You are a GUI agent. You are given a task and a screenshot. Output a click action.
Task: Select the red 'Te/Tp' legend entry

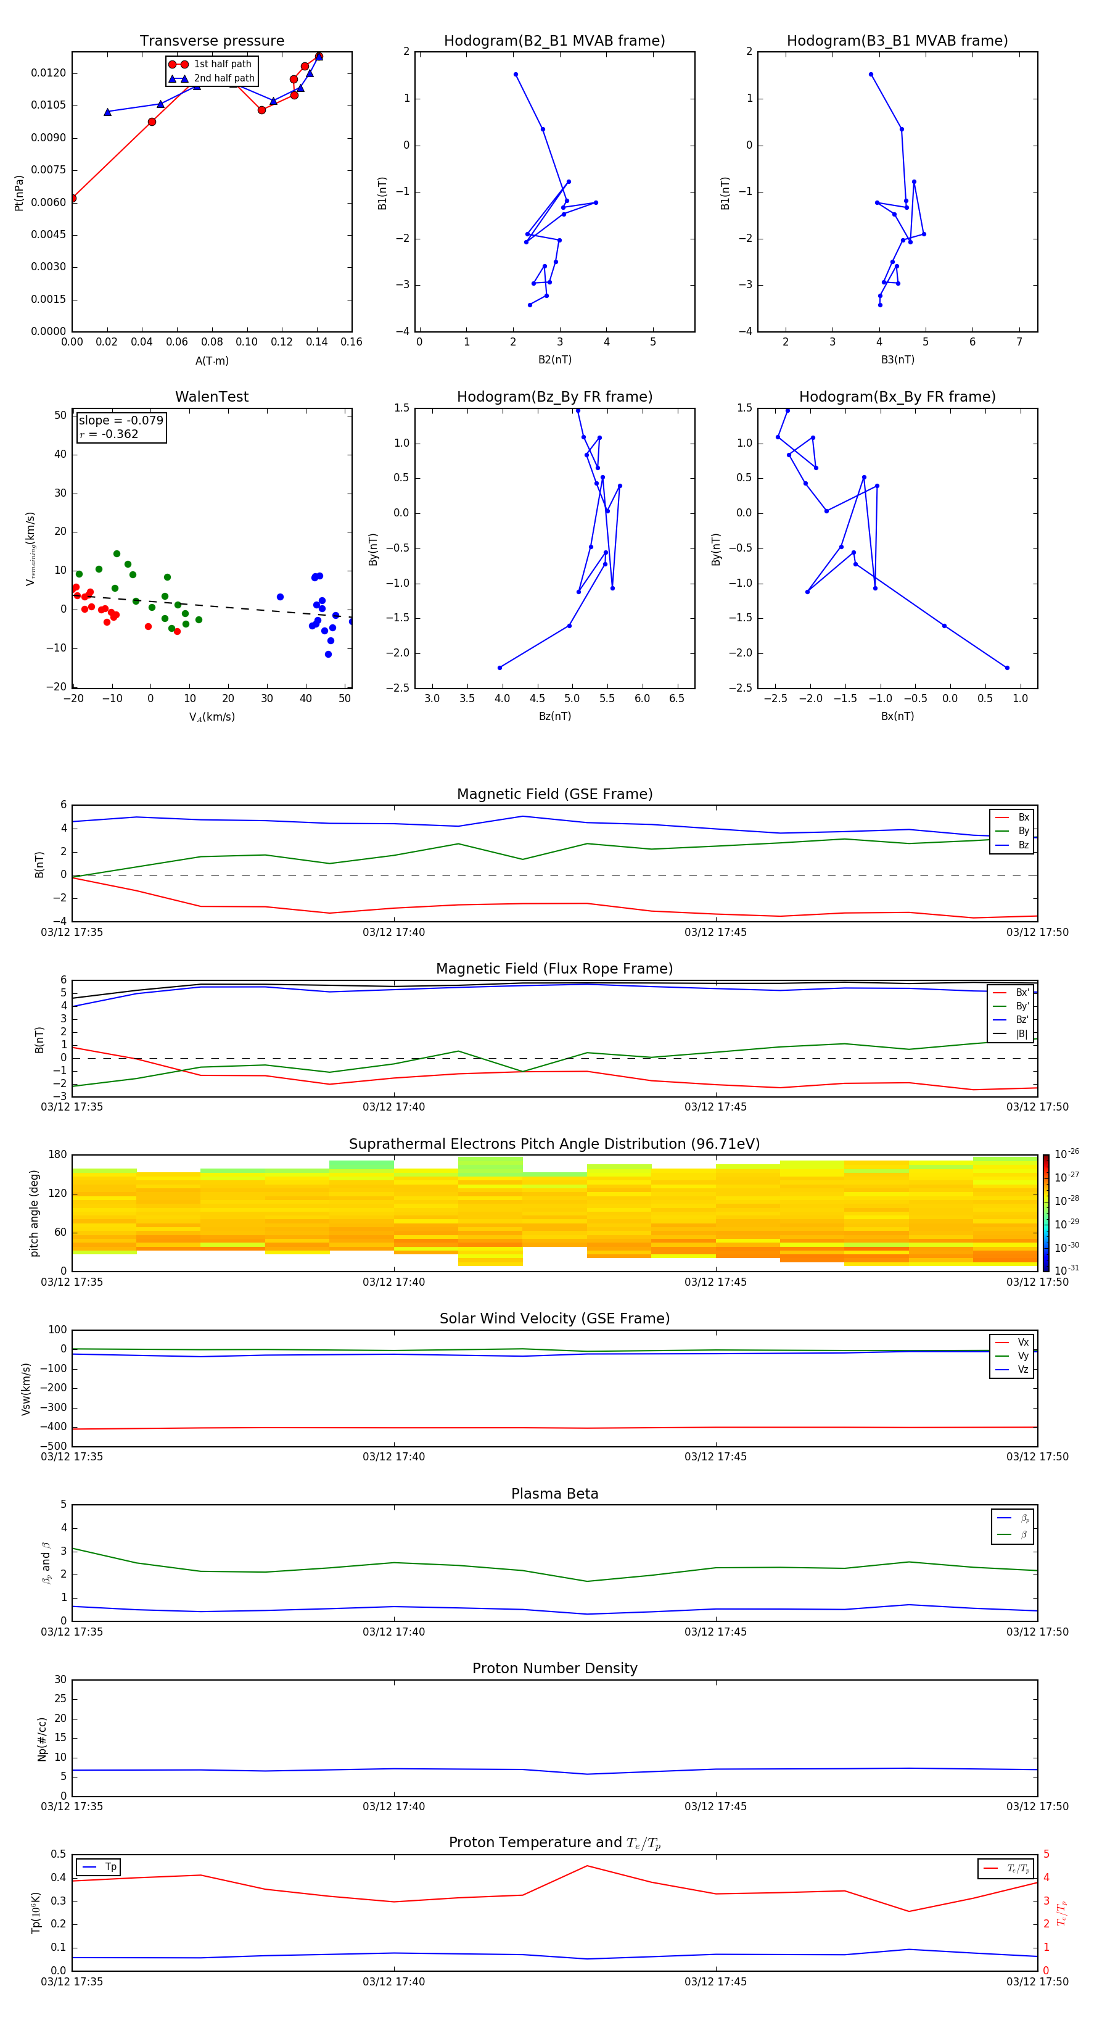tap(1006, 1868)
